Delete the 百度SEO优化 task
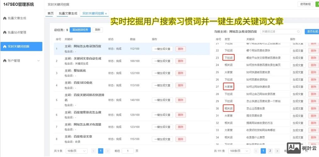The width and height of the screenshot is (319, 157). coord(181,85)
